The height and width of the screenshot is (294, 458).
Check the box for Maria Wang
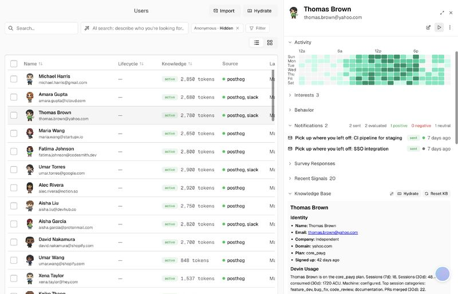(x=14, y=134)
